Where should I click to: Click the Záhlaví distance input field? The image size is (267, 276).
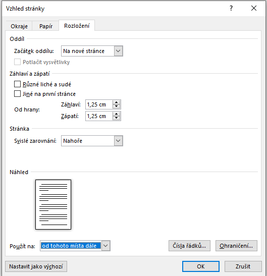point(99,104)
